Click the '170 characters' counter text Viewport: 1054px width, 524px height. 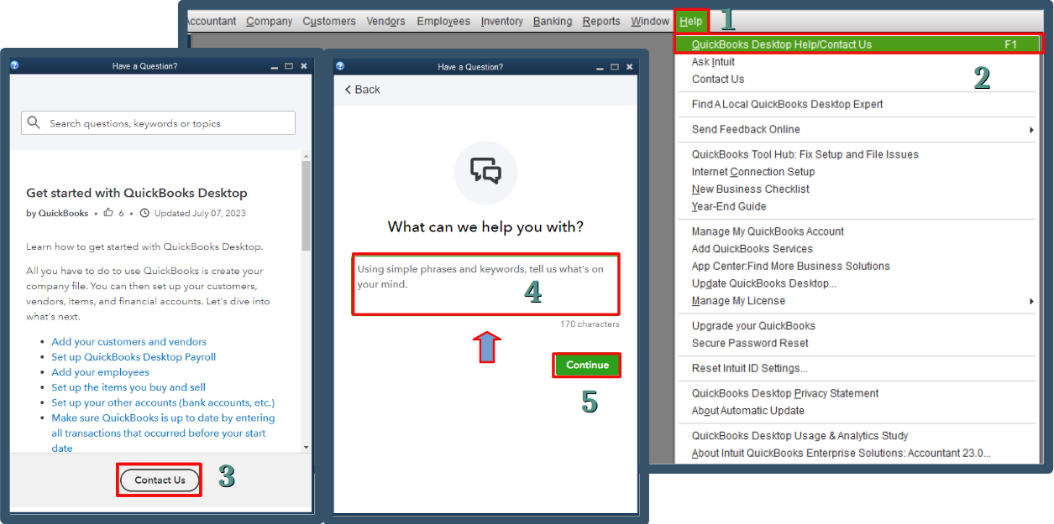tap(590, 324)
